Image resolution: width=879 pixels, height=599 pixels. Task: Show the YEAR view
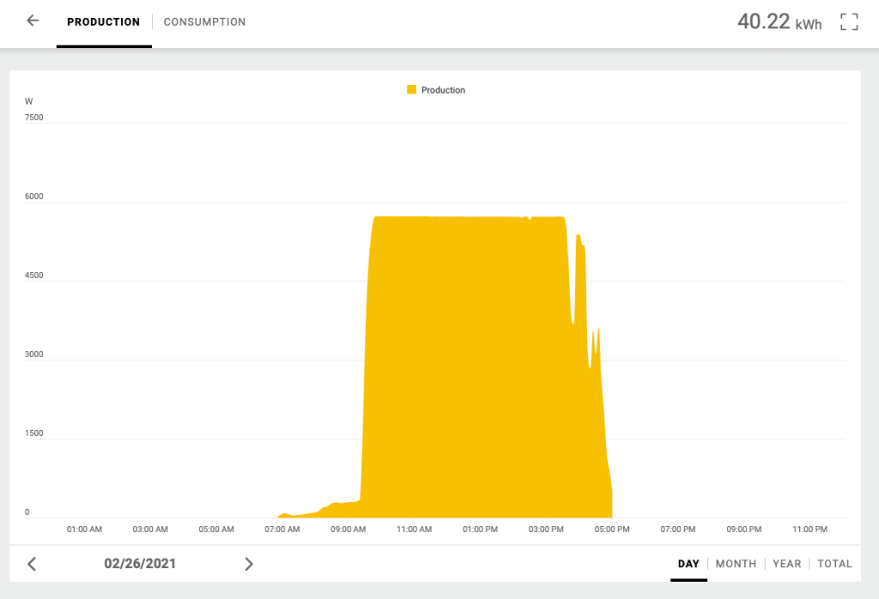tap(786, 564)
